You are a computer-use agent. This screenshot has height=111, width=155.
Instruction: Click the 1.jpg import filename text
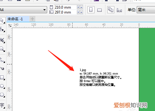point(83,70)
